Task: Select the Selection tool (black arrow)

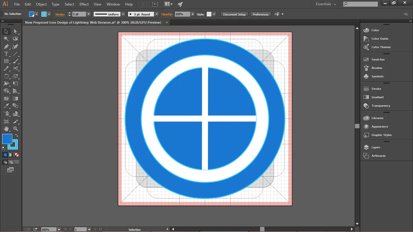Action: 6,31
